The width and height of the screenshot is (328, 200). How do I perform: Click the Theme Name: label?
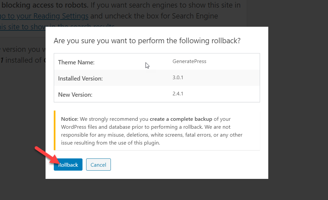(76, 62)
